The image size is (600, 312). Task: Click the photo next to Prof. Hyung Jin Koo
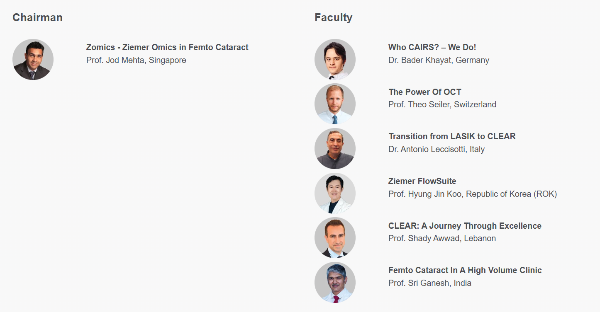pyautogui.click(x=335, y=193)
